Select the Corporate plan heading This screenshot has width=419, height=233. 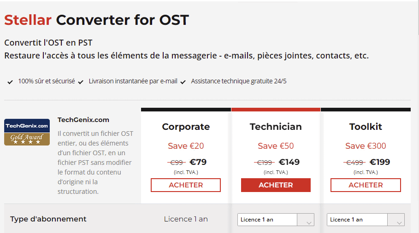(x=186, y=127)
